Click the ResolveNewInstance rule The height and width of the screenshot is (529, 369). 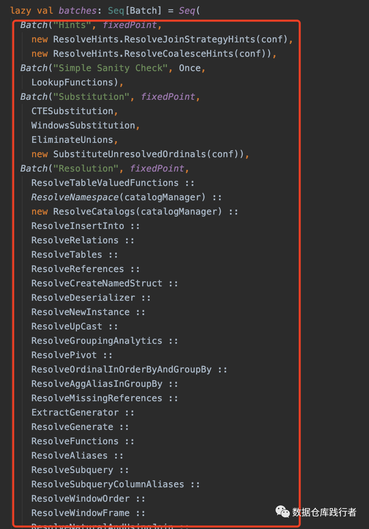(80, 312)
